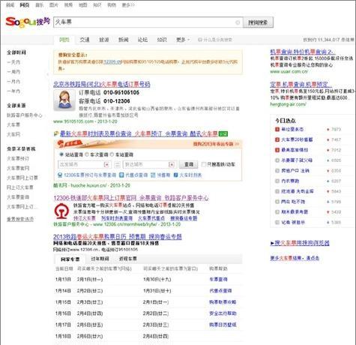Click the small icon before 最新火车票时刻表 result
The image size is (356, 345).
coord(56,134)
